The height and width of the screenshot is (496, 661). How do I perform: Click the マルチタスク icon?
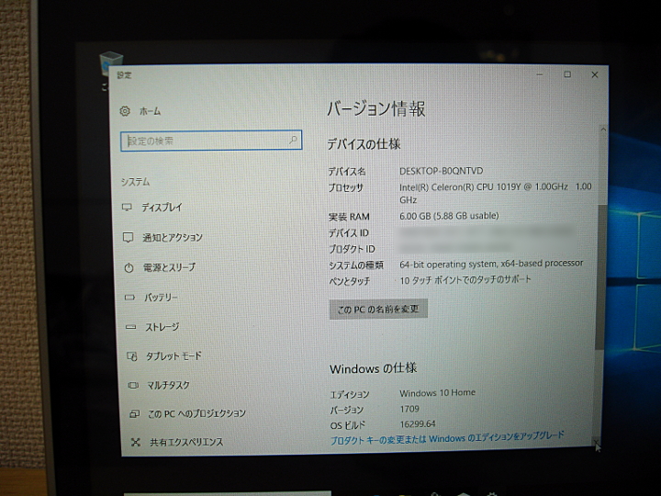click(133, 385)
